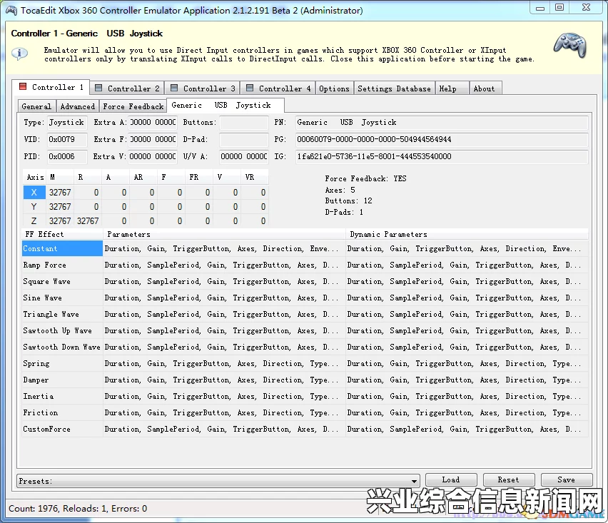Click the Extra F value field

click(153, 140)
